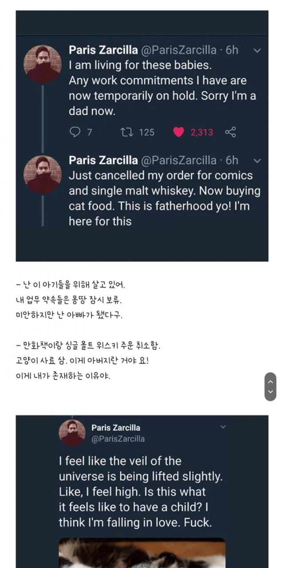
Task: Click avatar next to 'Just cancelled my order' tweet
Action: pos(43,174)
